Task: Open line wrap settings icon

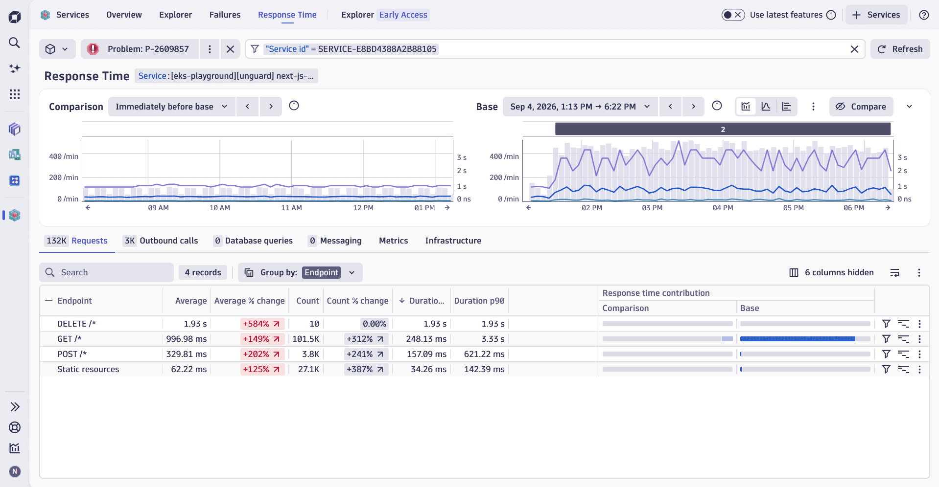Action: click(x=894, y=272)
